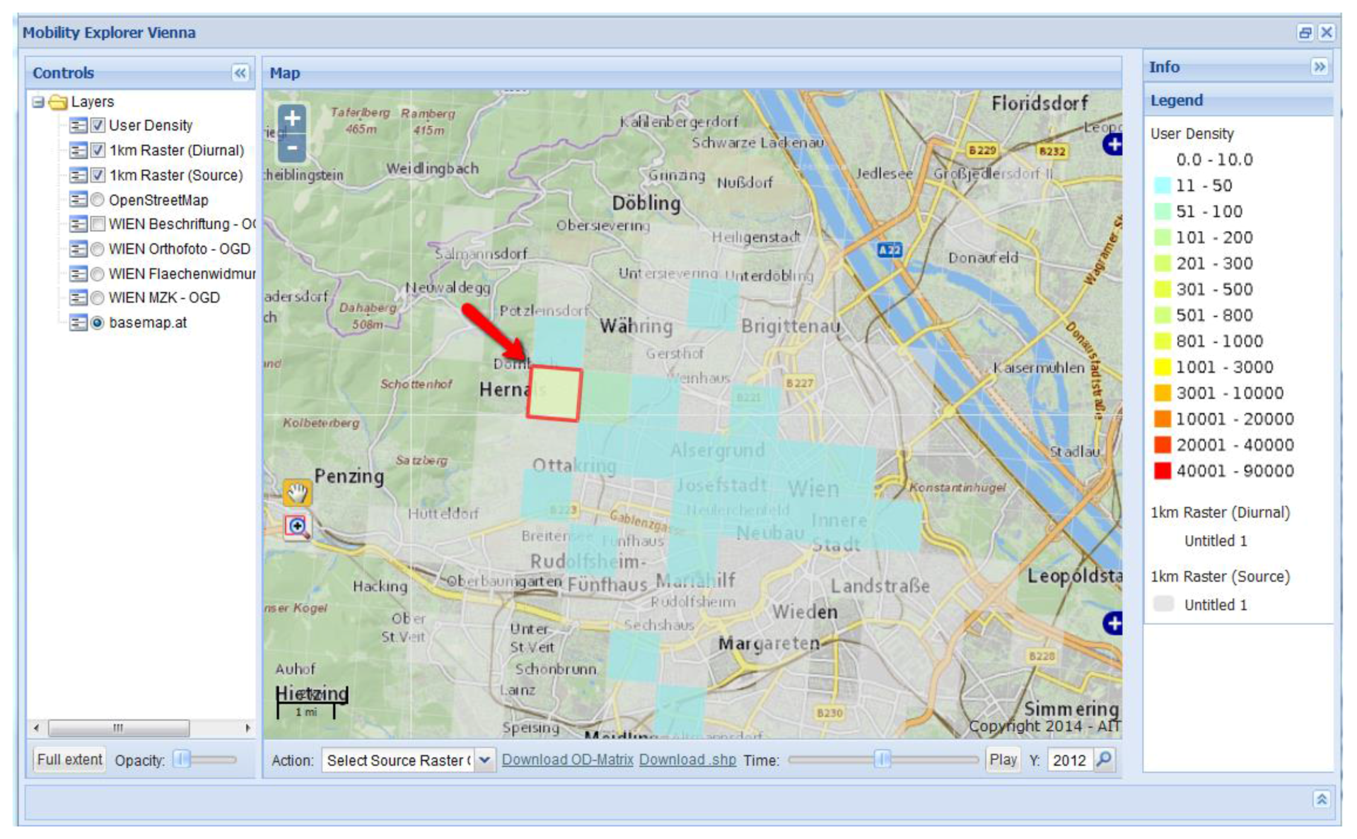
Task: Select the OpenStreetMap base layer radio
Action: (98, 200)
